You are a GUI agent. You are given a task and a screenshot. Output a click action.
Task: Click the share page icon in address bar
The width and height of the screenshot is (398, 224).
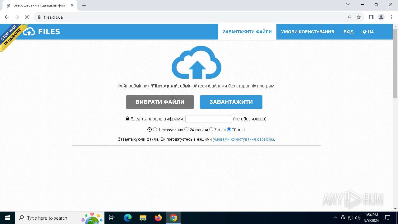pos(349,17)
